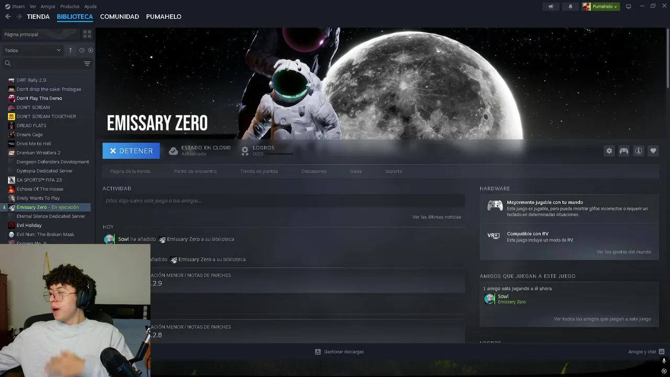Stop the game with DETENER button
The height and width of the screenshot is (377, 670).
131,151
